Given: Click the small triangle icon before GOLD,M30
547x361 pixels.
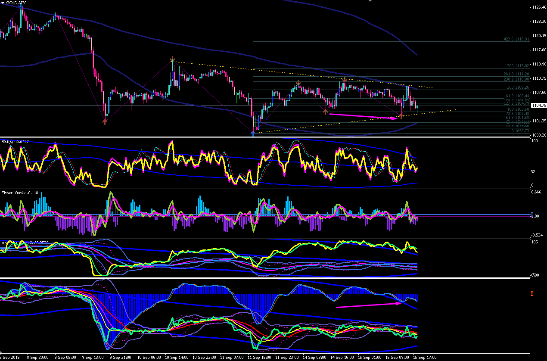Looking at the screenshot, I should pos(3,3).
